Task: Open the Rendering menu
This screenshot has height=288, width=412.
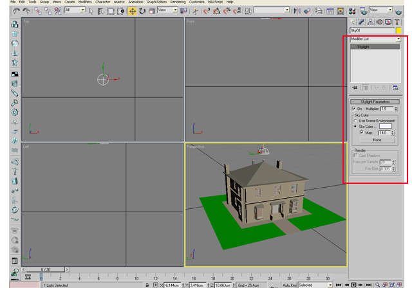Action: point(178,3)
